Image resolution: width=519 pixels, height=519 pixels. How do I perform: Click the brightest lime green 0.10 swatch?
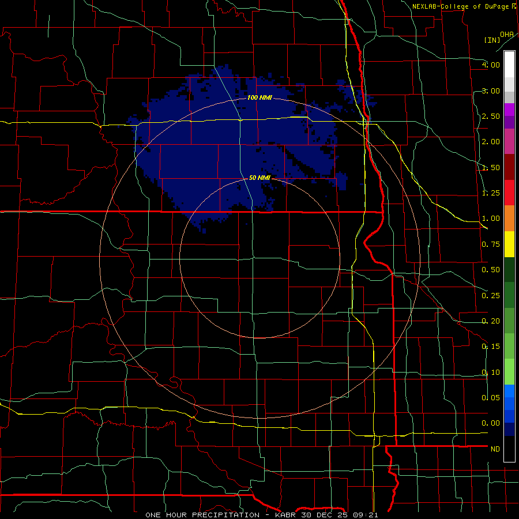point(509,372)
